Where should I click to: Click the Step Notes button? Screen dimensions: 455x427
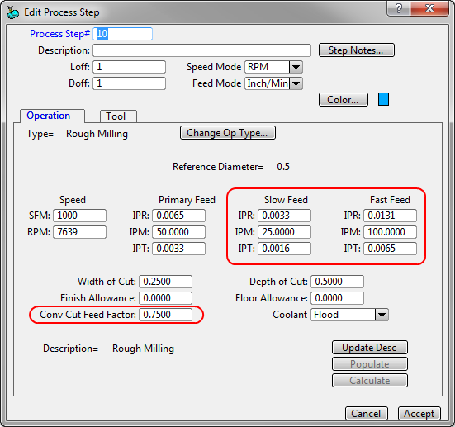[x=357, y=50]
